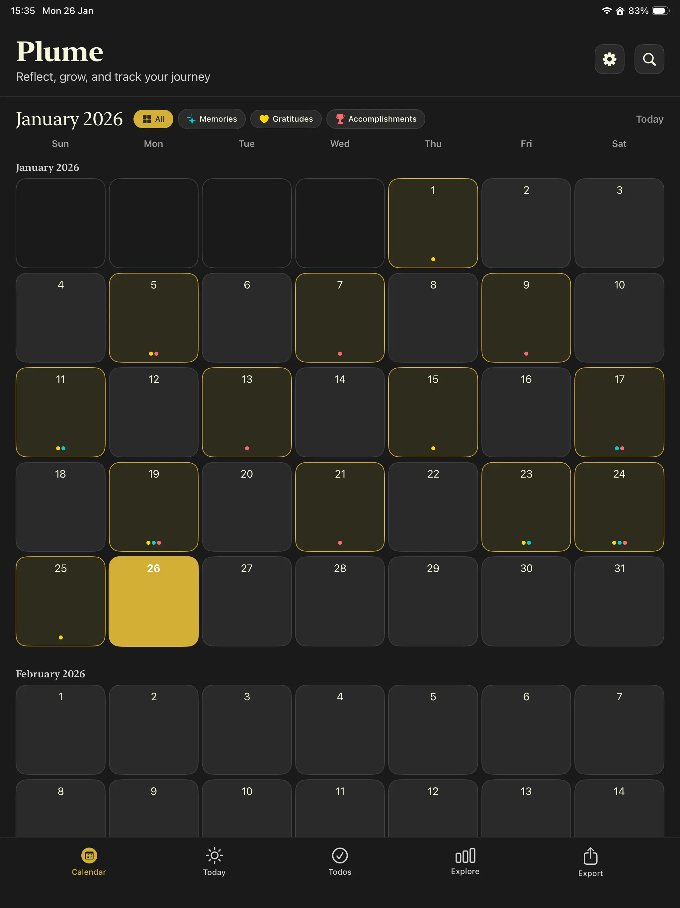Select the Calendar tab icon at bottom
The image size is (680, 908).
click(89, 856)
